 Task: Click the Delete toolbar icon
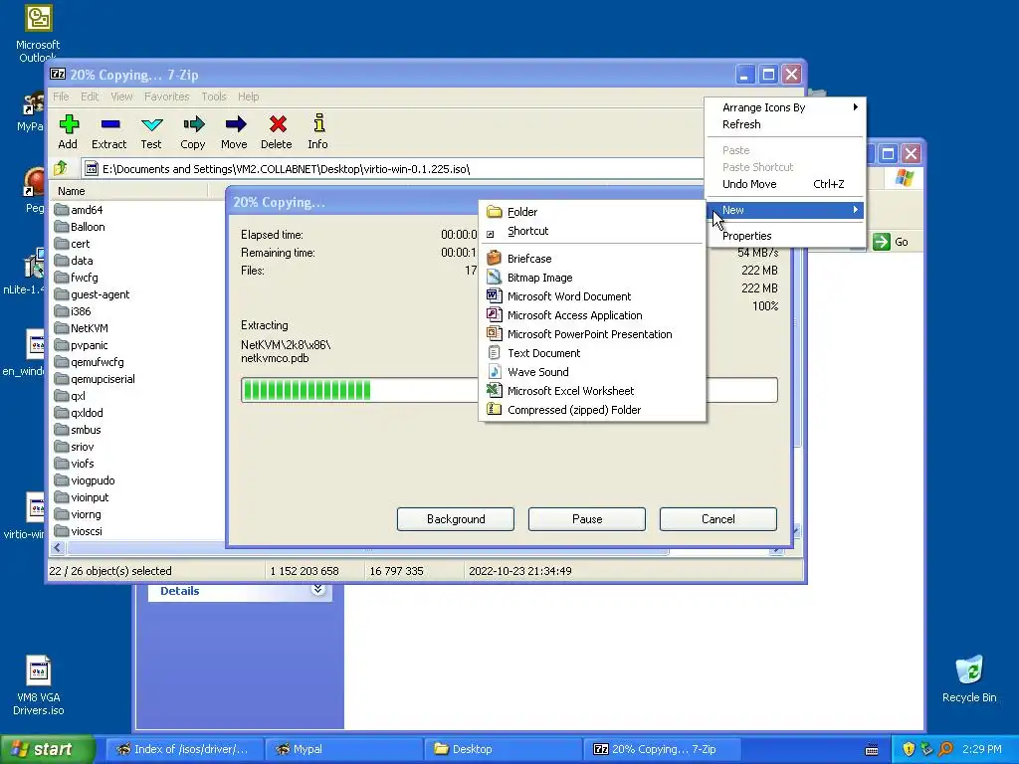coord(277,132)
